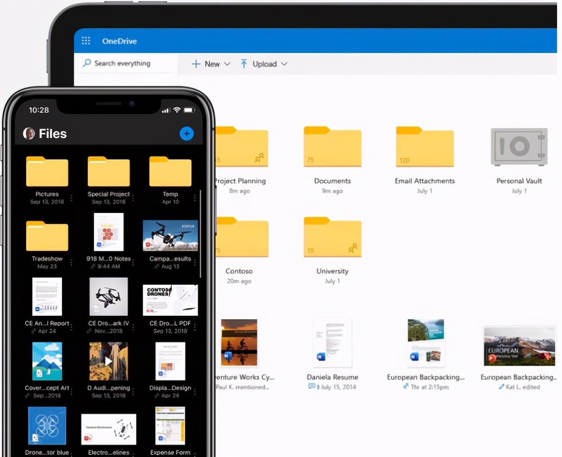Expand the New dropdown chevron
Screen dimensions: 562x457
click(228, 63)
